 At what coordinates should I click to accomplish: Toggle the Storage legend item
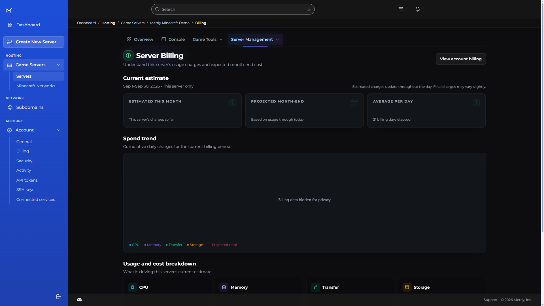point(195,245)
